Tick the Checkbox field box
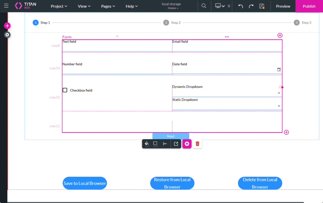The height and width of the screenshot is (203, 323). (65, 90)
